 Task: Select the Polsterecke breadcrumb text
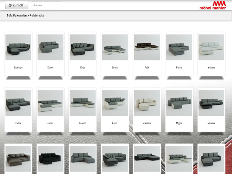pos(37,15)
